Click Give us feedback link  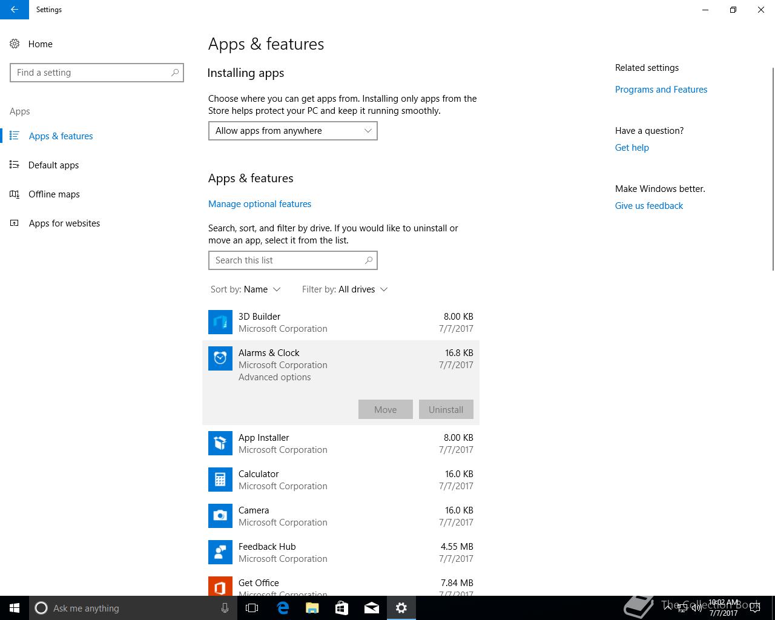(x=649, y=206)
